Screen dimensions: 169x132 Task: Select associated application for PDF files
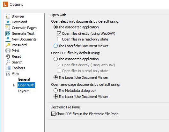[x=55, y=59]
